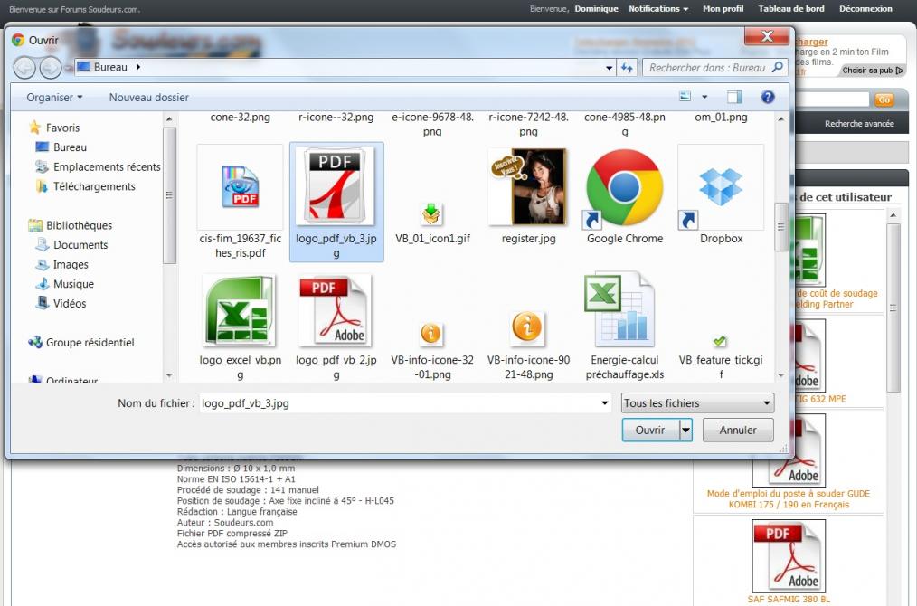
Task: Open Téléchargements in the navigation pane
Action: [x=94, y=186]
